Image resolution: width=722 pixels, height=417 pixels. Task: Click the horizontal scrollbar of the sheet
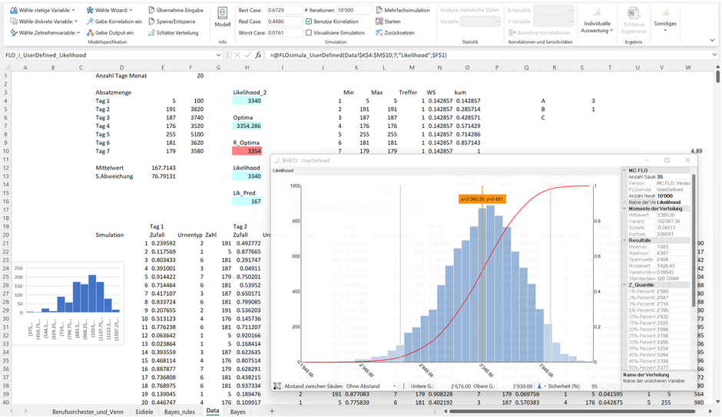pyautogui.click(x=572, y=411)
